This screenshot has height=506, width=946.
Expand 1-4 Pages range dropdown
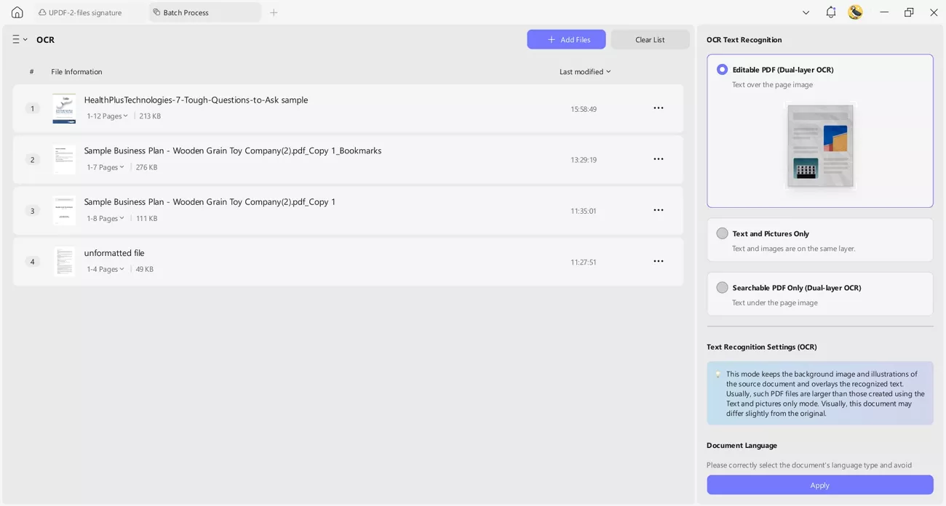point(106,269)
